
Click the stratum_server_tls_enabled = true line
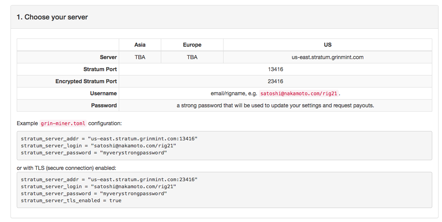point(71,201)
